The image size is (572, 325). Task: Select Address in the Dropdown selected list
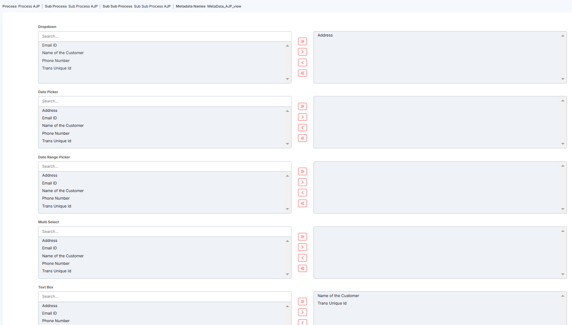coord(325,35)
